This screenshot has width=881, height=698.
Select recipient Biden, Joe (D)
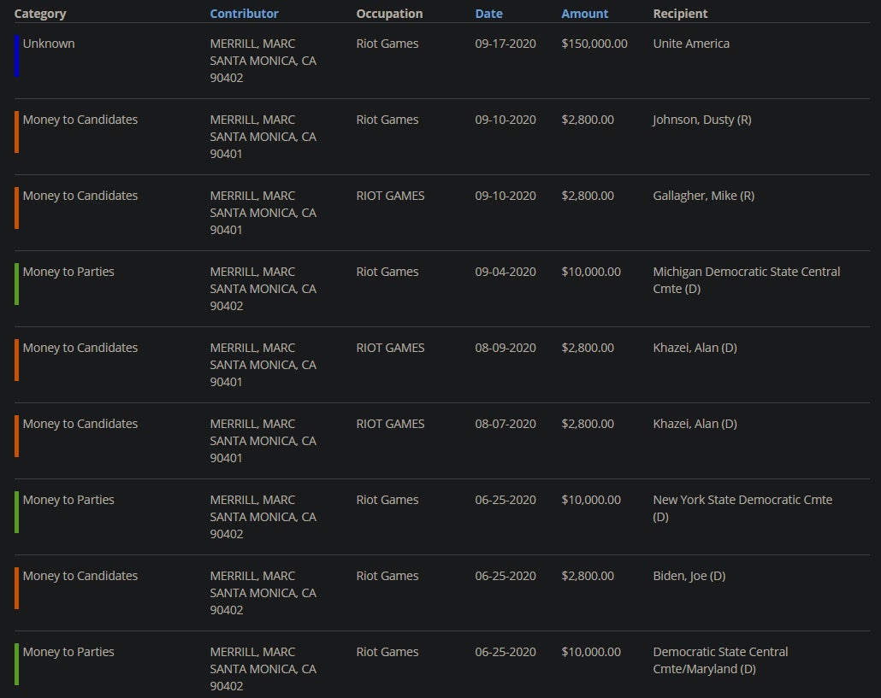[x=689, y=576]
